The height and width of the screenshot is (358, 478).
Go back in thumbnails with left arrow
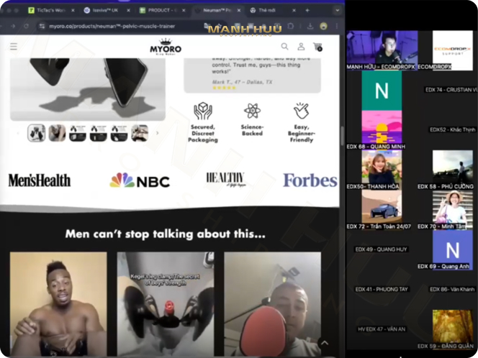(x=19, y=133)
